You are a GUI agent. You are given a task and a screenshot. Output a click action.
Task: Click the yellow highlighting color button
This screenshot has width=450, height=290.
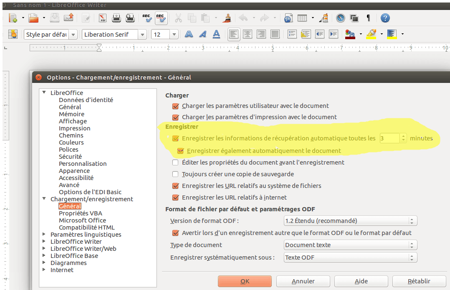[x=371, y=34]
